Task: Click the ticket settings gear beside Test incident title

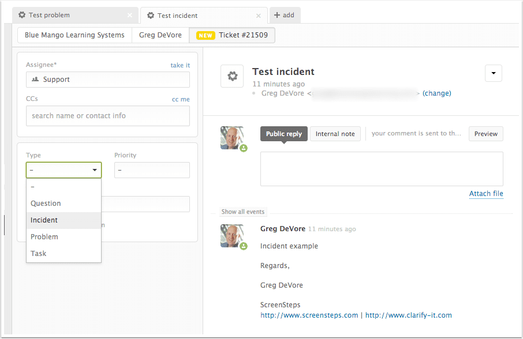Action: [231, 76]
